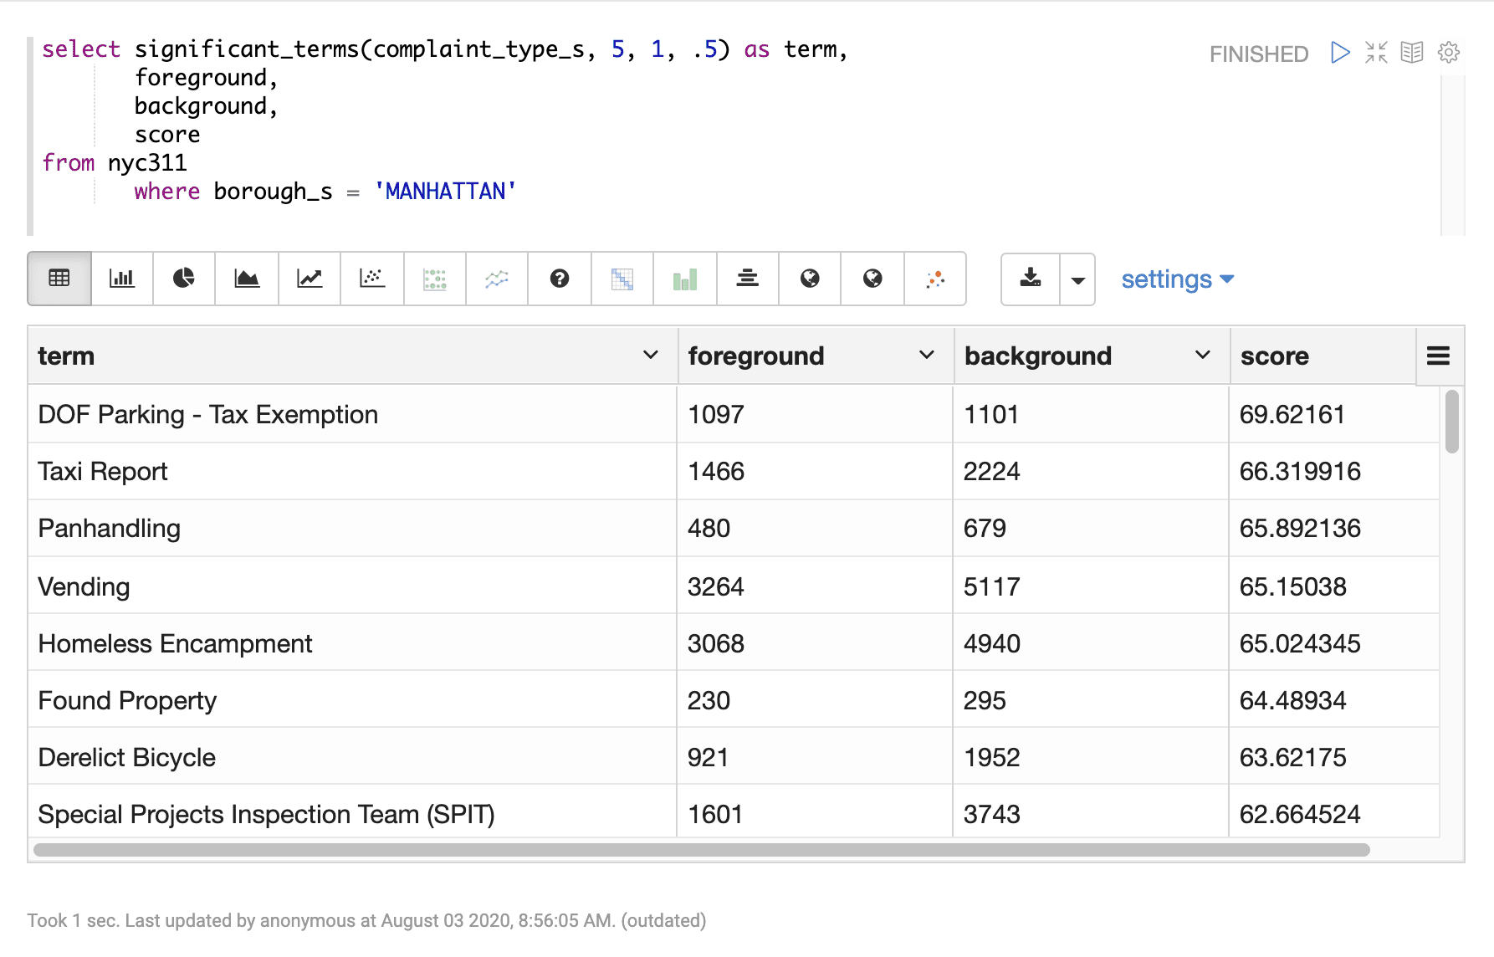This screenshot has width=1494, height=957.
Task: Click the report view book icon
Action: 1412,52
